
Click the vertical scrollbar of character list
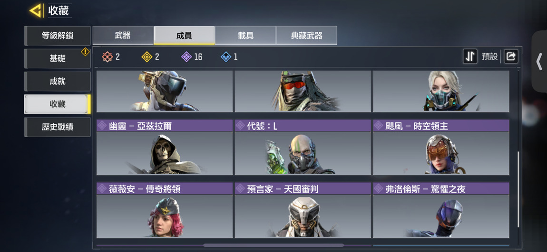518,189
